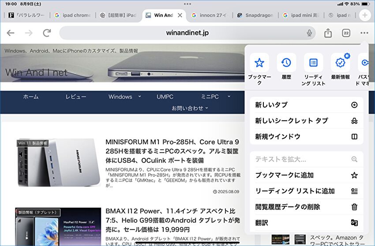
Task: Switch to the パラレルワー tab
Action: (x=26, y=15)
